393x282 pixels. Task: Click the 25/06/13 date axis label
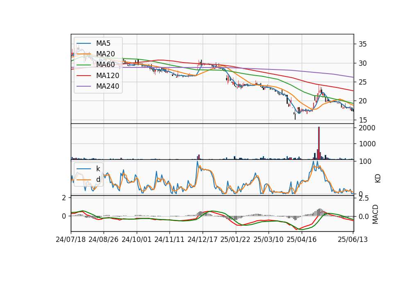point(352,239)
